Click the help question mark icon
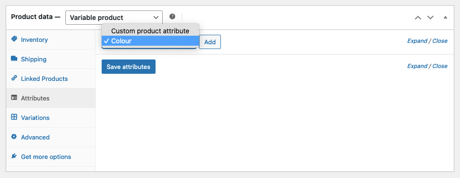Screen dimensions: 460x178 click(x=173, y=16)
